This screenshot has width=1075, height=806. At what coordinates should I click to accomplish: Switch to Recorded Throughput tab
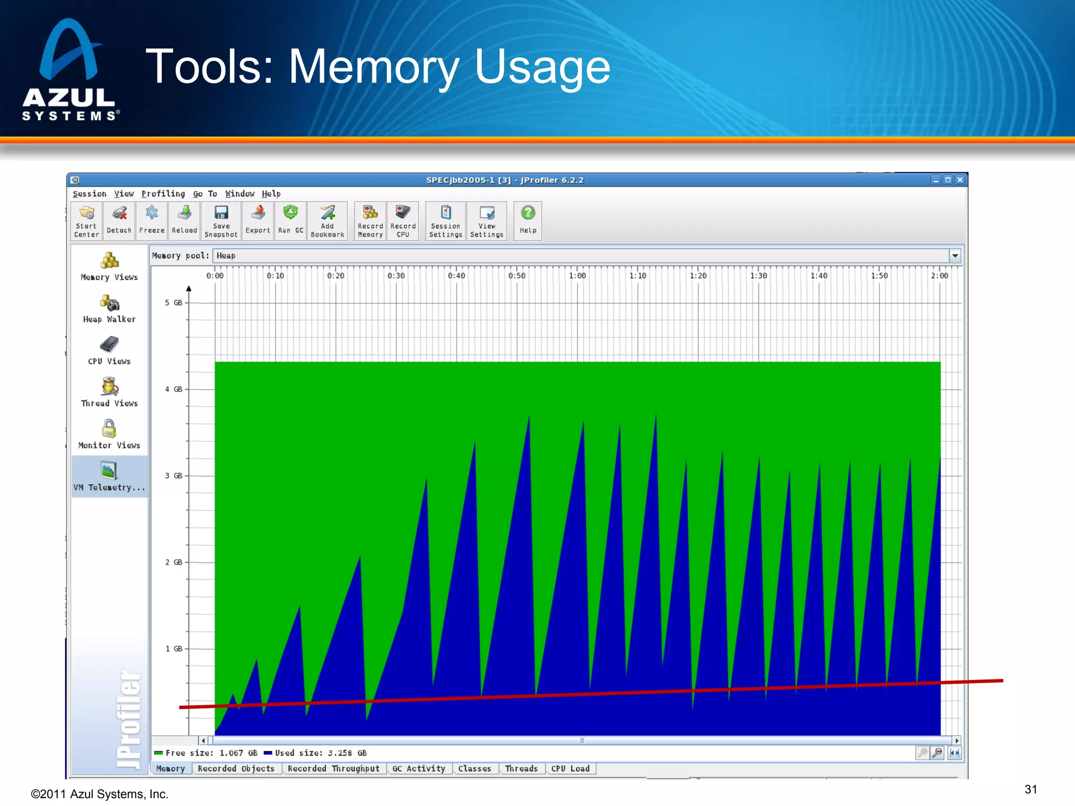[x=333, y=768]
